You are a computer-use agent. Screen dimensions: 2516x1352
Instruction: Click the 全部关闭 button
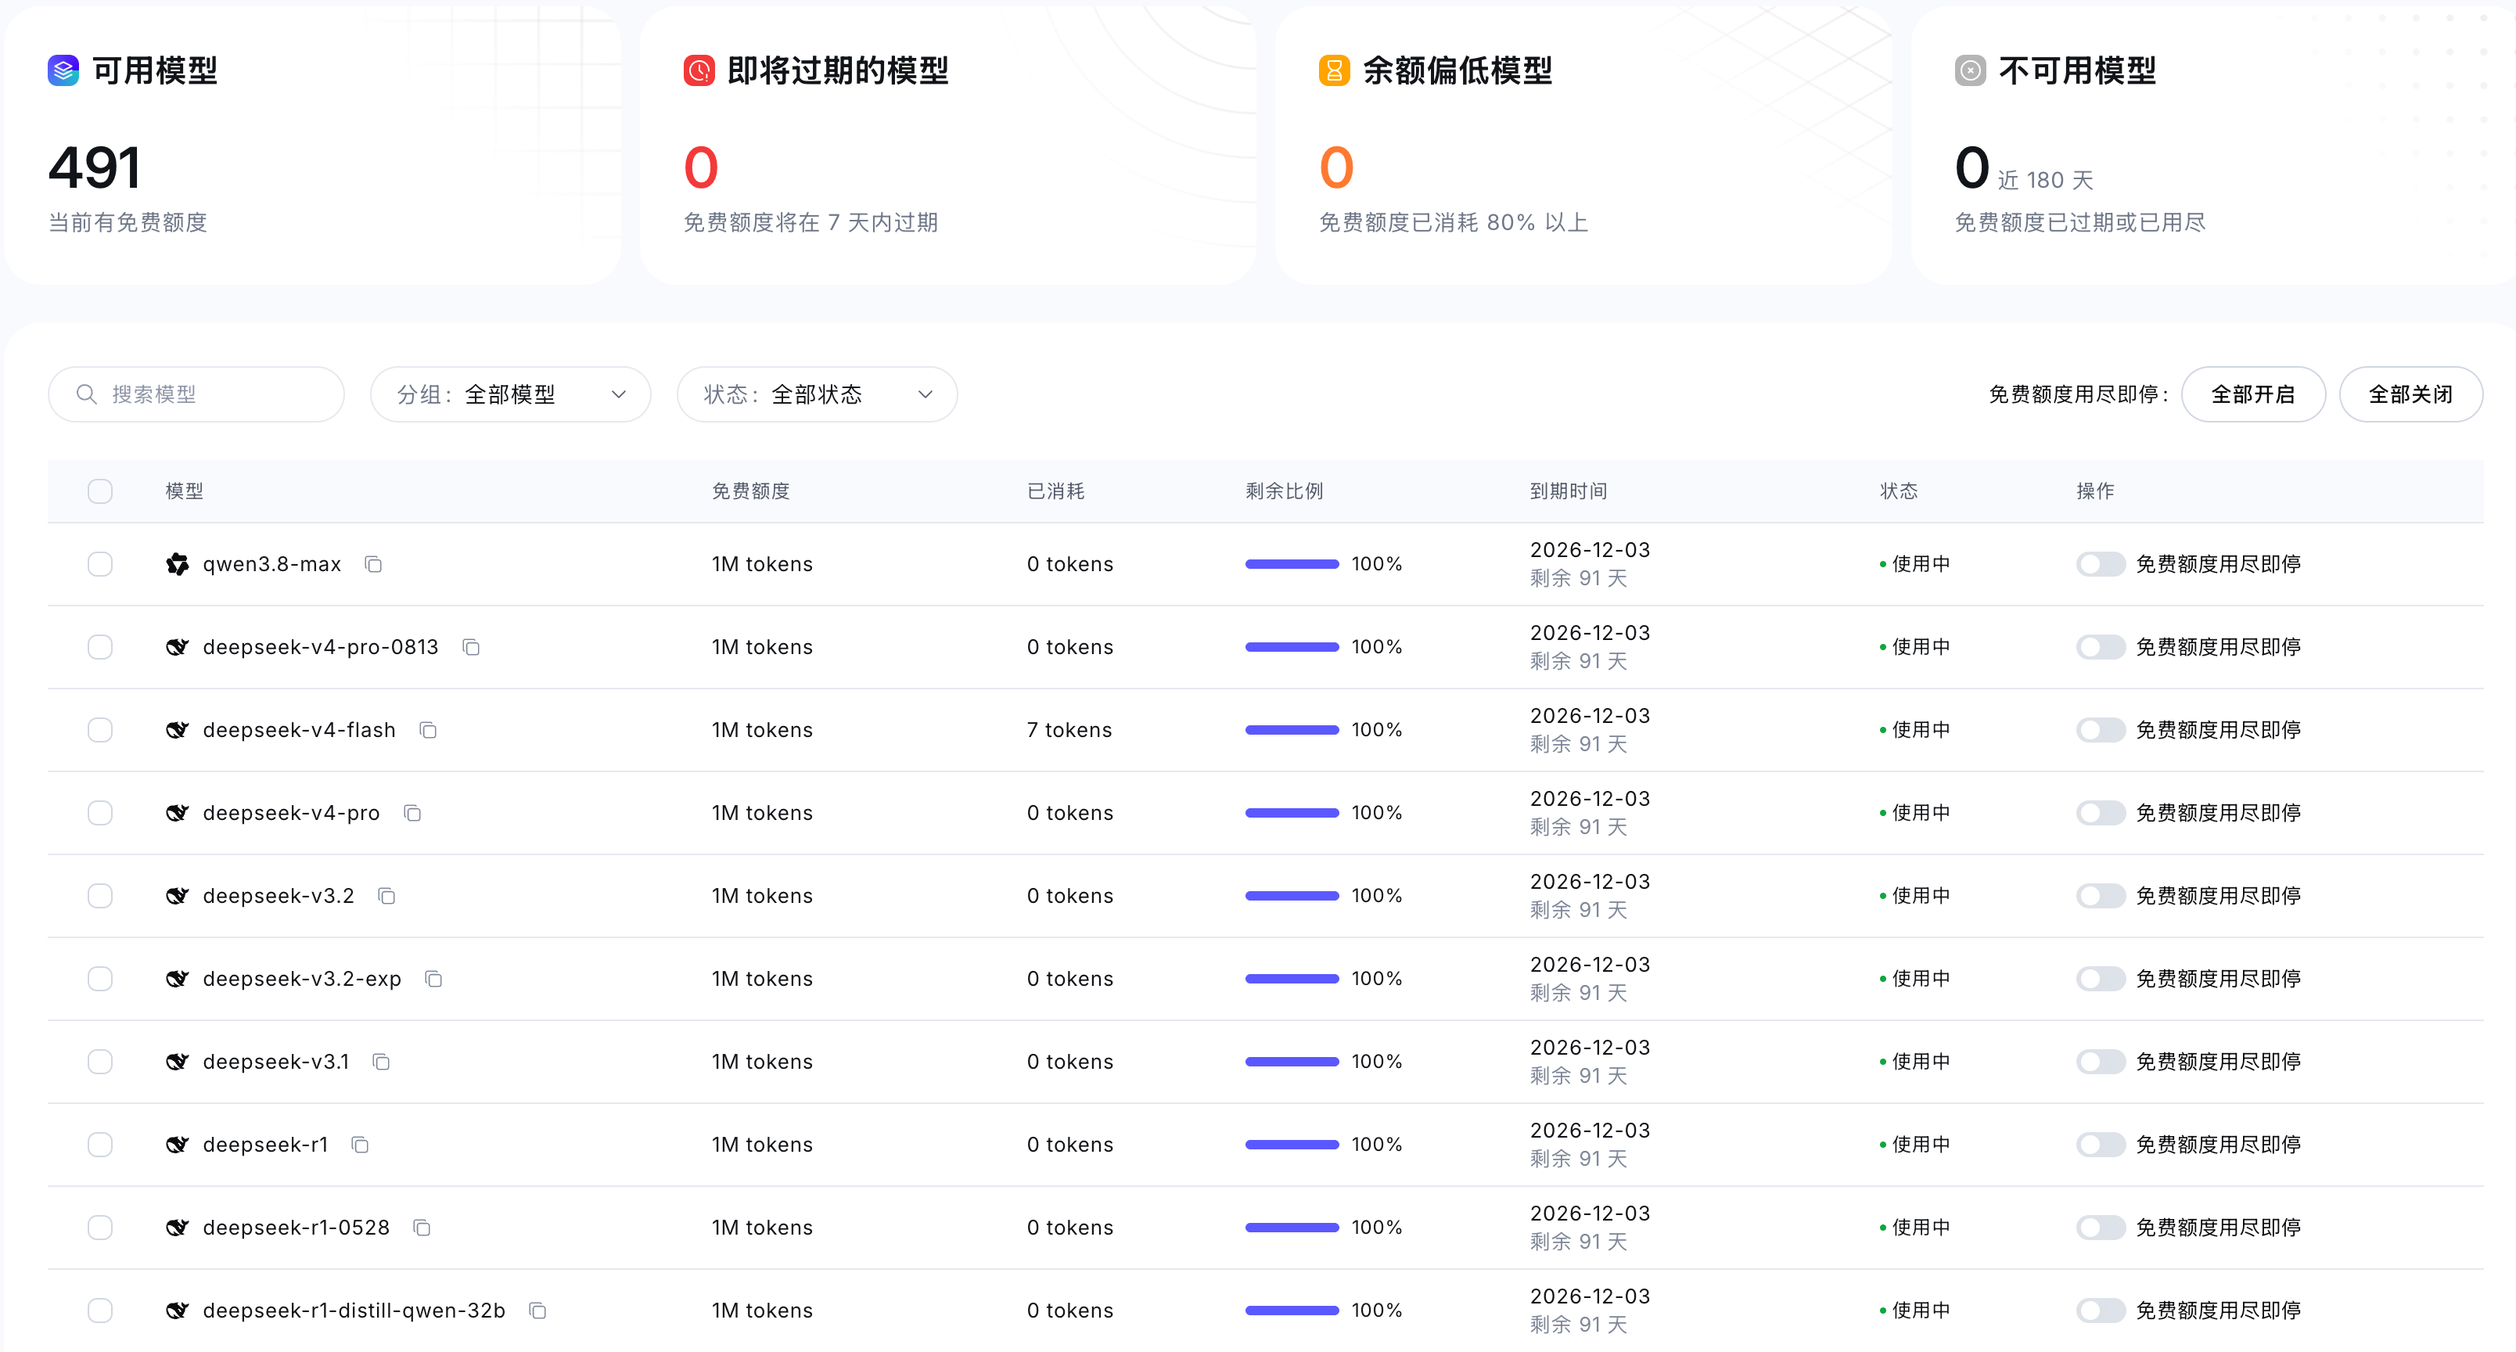pyautogui.click(x=2411, y=394)
